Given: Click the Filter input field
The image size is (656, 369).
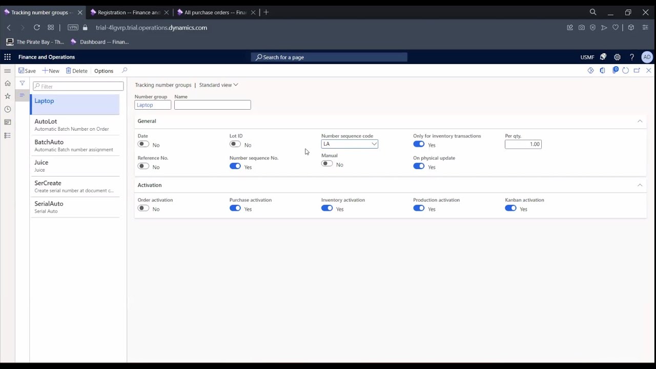Looking at the screenshot, I should click(x=78, y=86).
